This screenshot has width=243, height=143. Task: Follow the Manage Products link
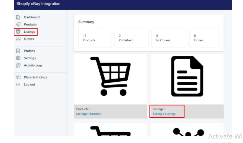point(88,114)
